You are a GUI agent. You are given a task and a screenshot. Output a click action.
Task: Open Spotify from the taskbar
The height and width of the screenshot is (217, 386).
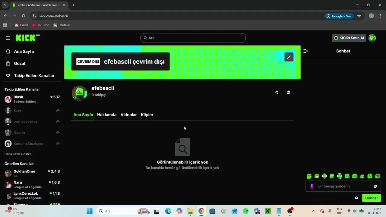click(245, 211)
